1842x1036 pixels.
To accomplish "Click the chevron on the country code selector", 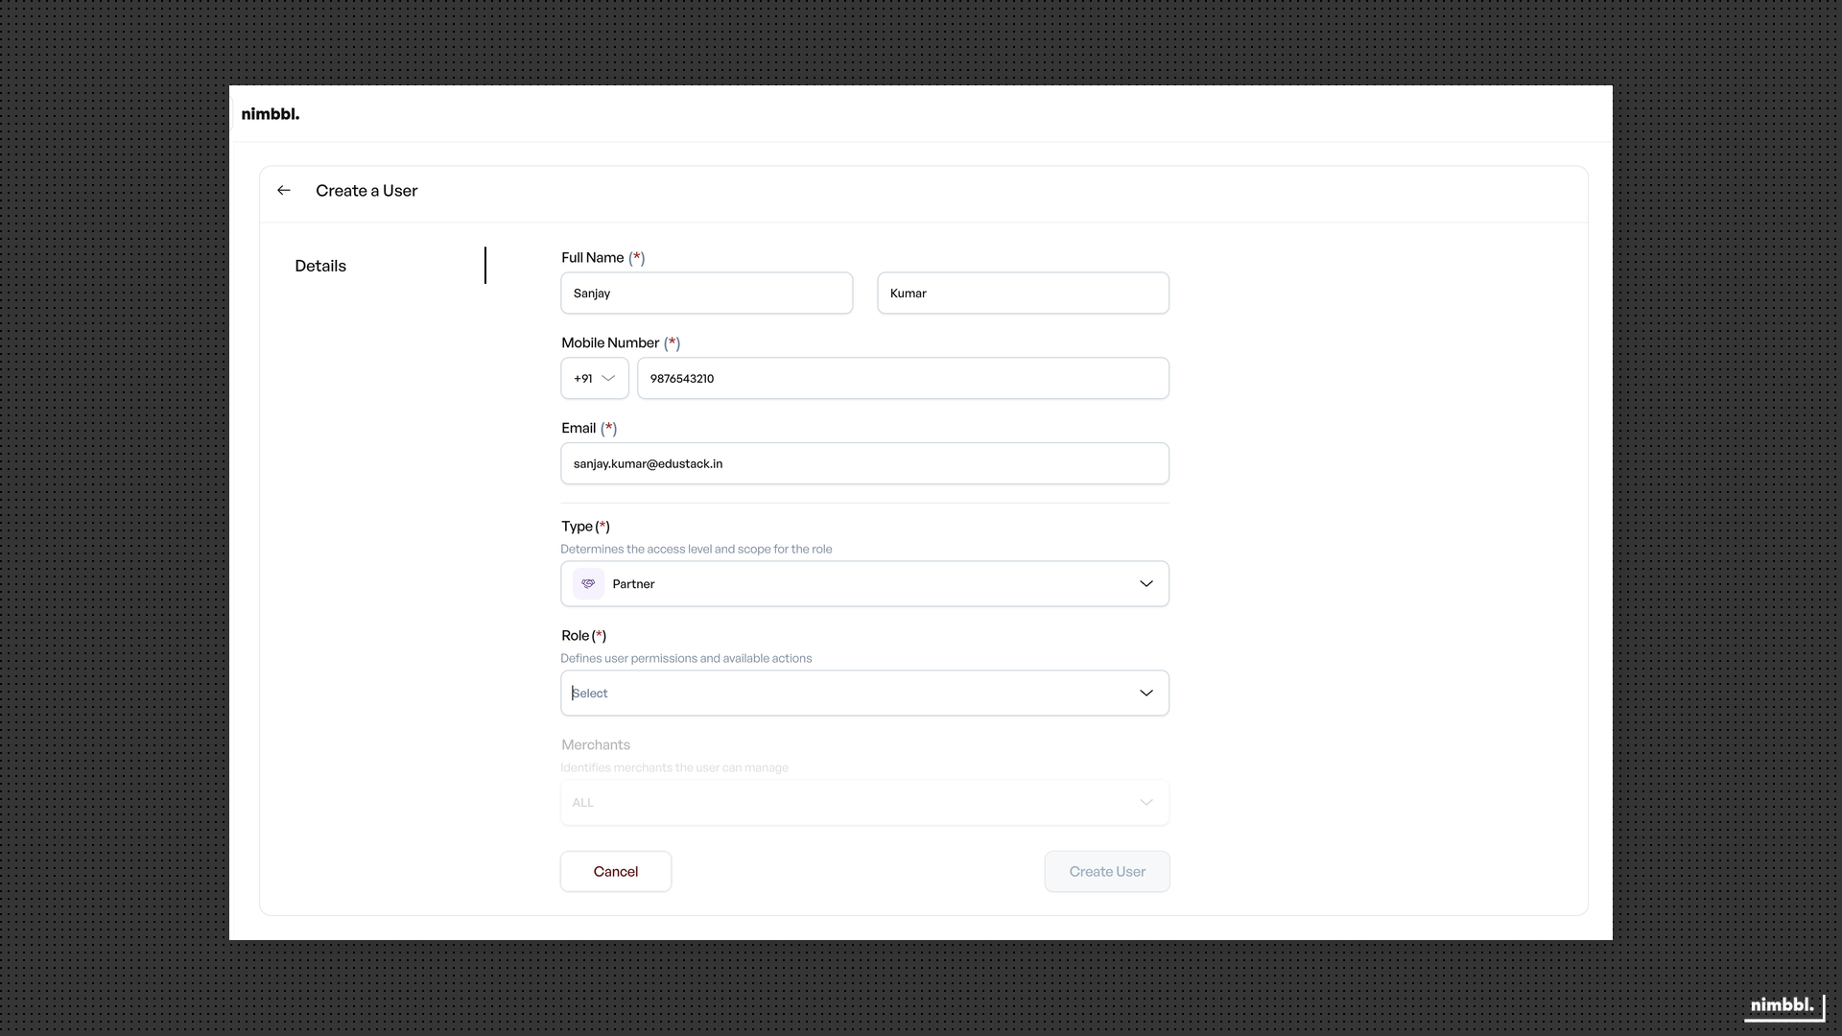I will point(609,378).
